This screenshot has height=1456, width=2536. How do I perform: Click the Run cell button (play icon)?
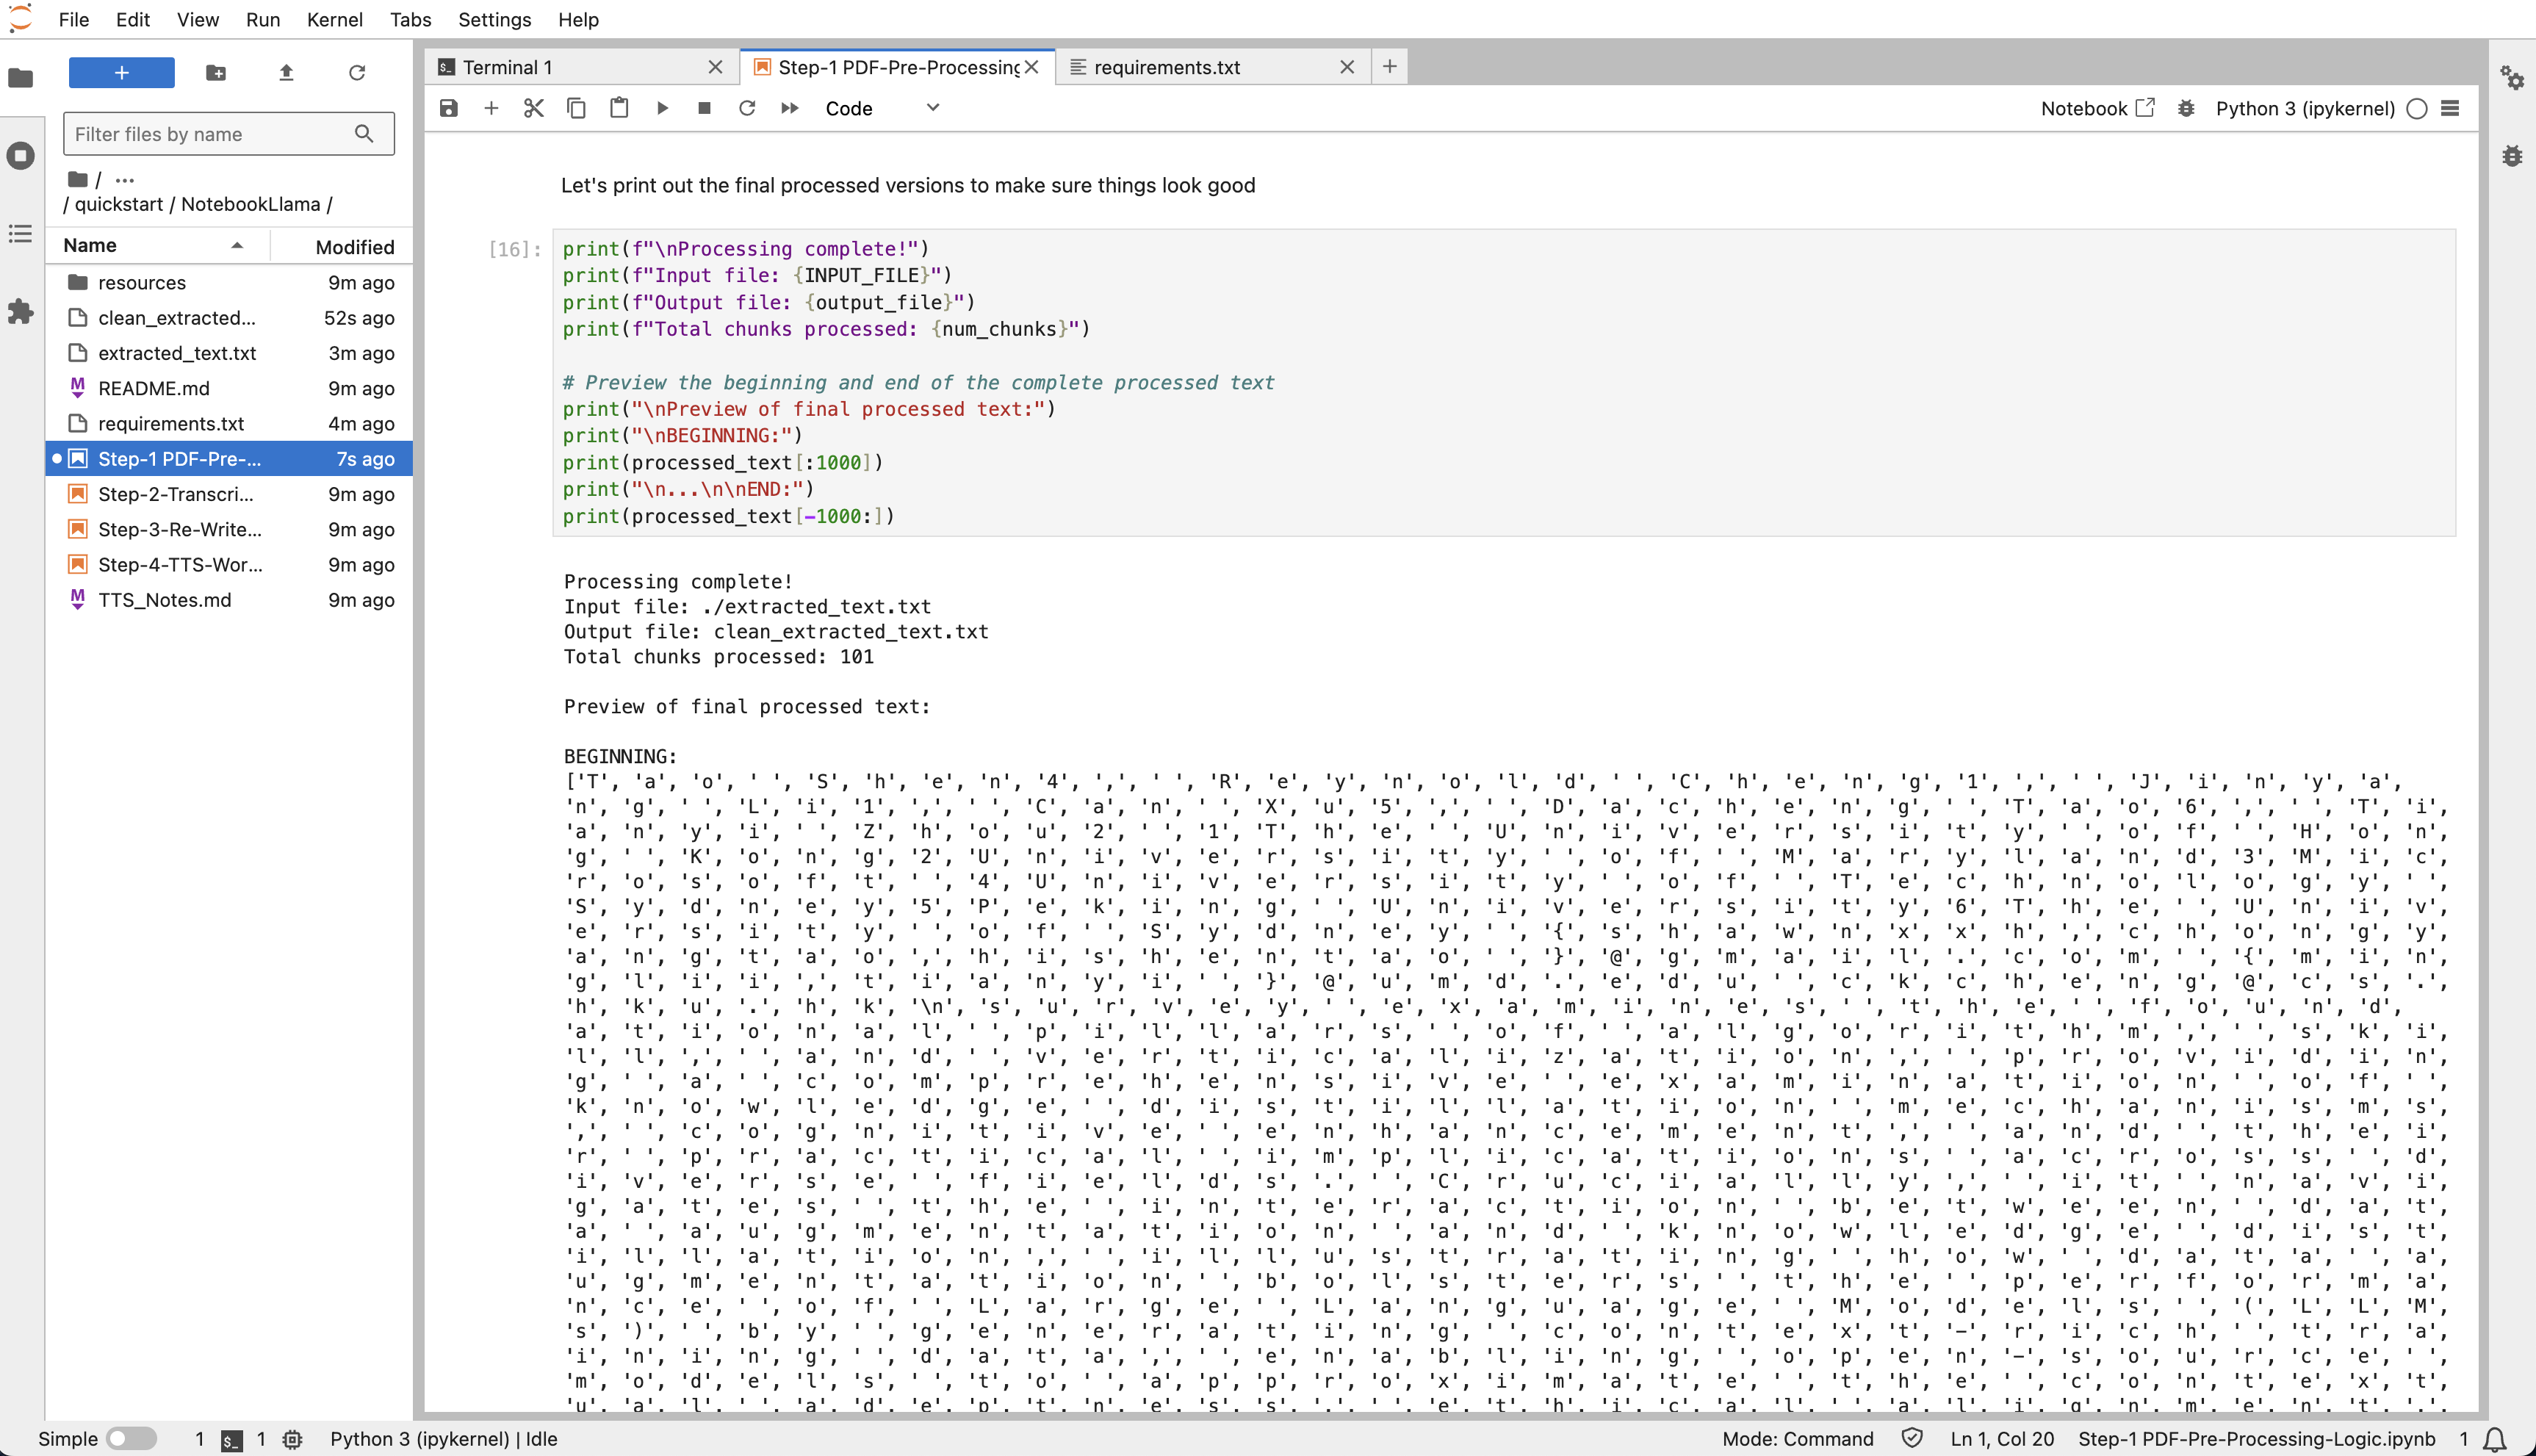(x=662, y=108)
